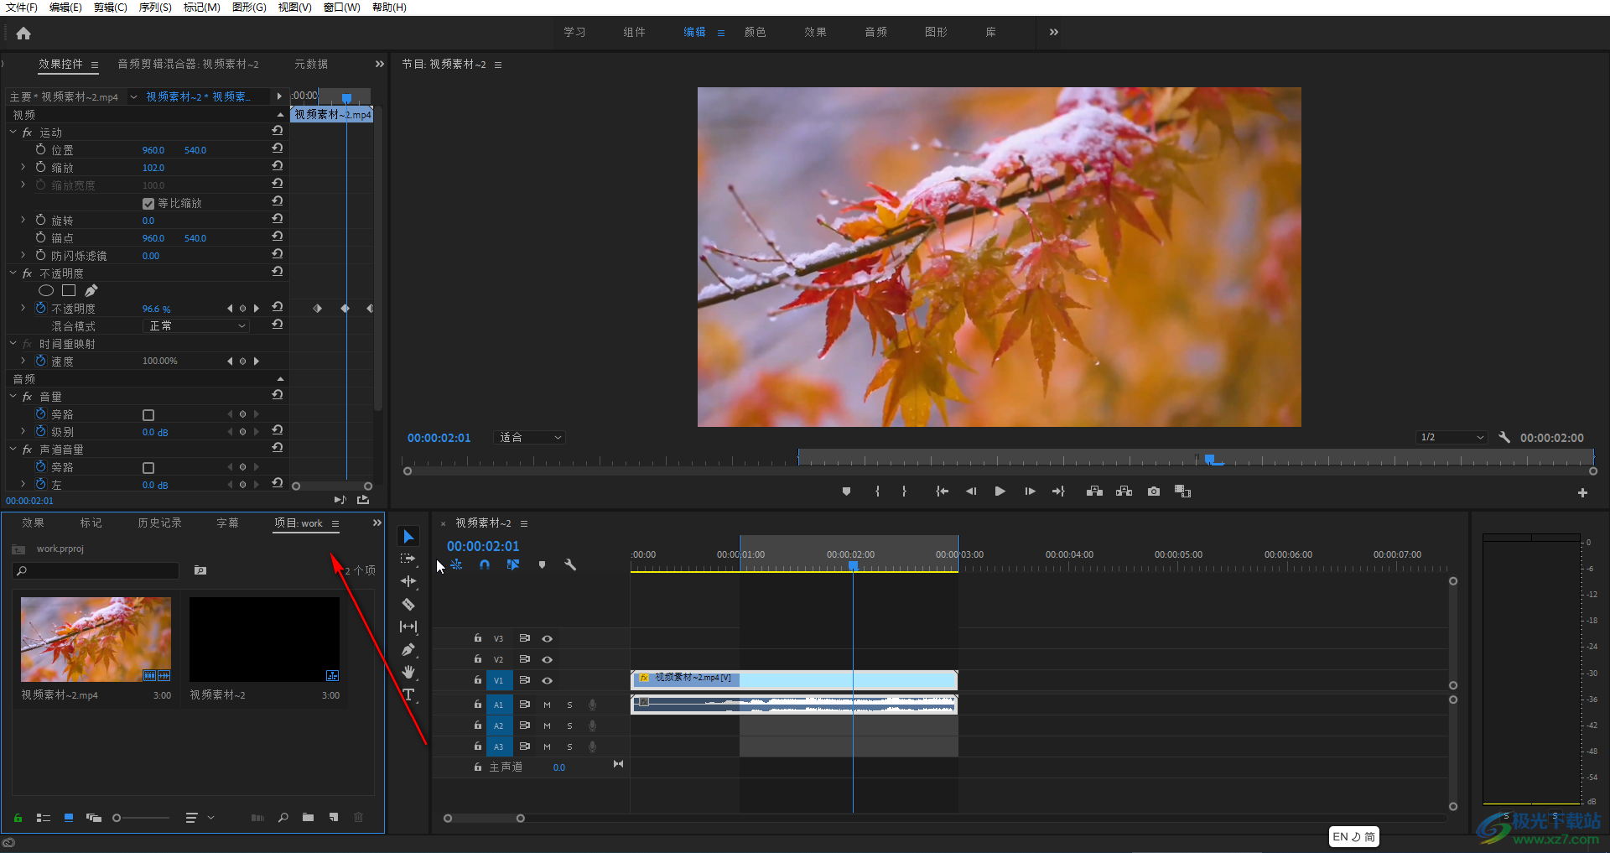The image size is (1610, 853).
Task: Add marker in timeline header
Action: 542,565
